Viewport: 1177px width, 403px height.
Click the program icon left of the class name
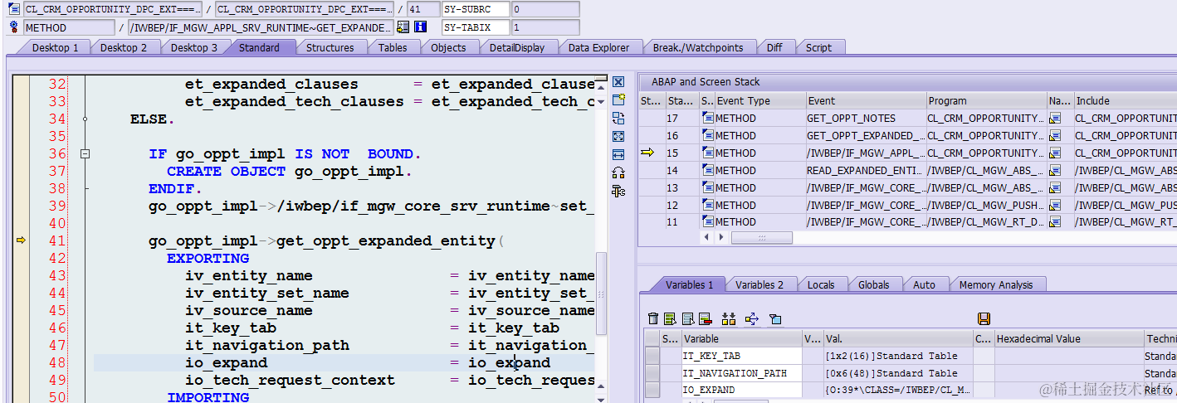pos(13,9)
